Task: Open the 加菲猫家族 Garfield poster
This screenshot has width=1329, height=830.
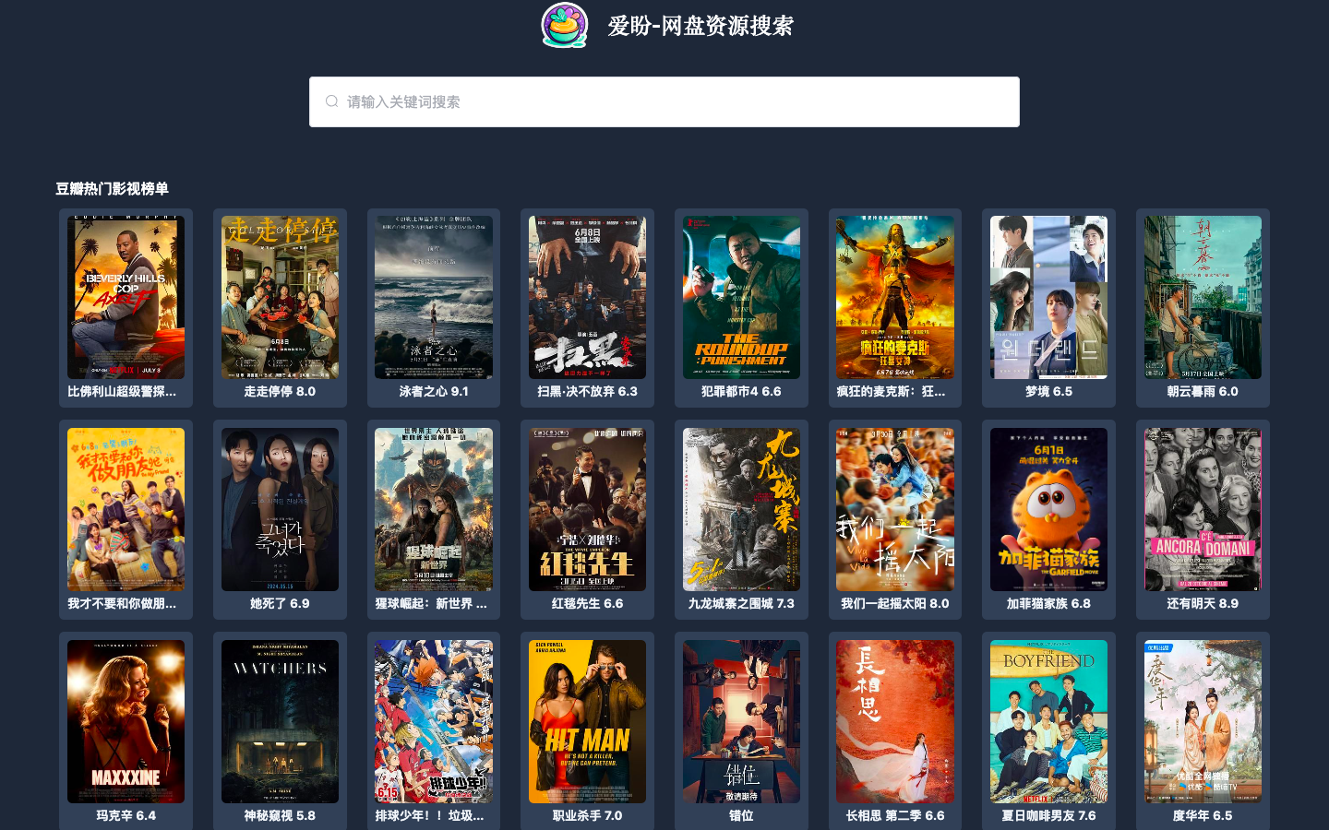Action: 1048,509
